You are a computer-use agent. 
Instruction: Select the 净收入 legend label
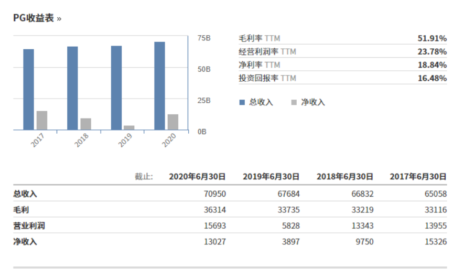(x=313, y=102)
